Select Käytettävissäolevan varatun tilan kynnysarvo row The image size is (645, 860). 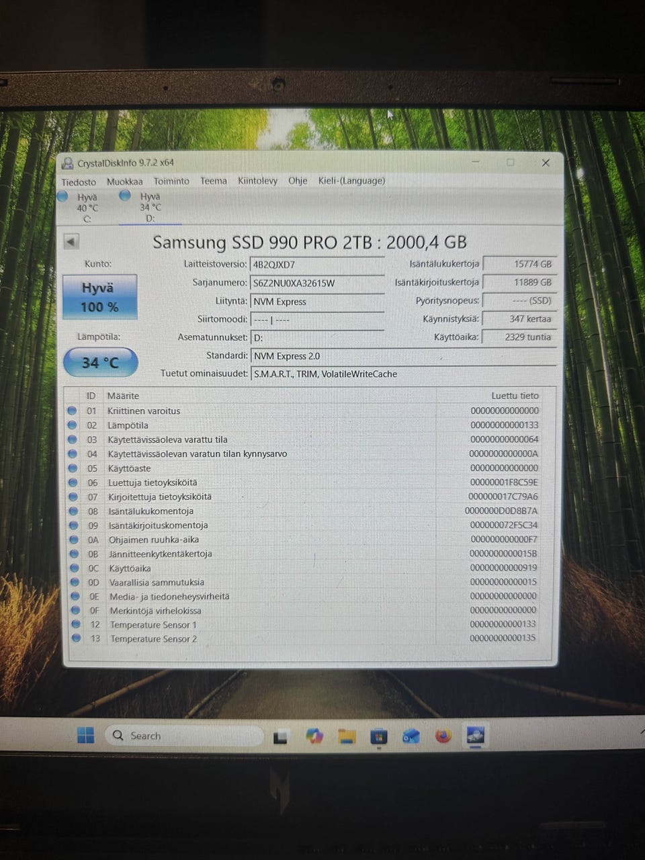(310, 454)
